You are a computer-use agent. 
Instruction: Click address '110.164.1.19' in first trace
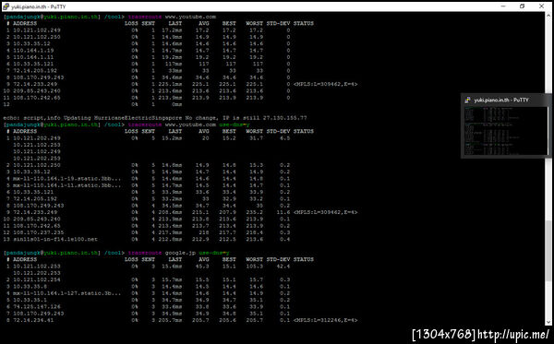[x=33, y=51]
